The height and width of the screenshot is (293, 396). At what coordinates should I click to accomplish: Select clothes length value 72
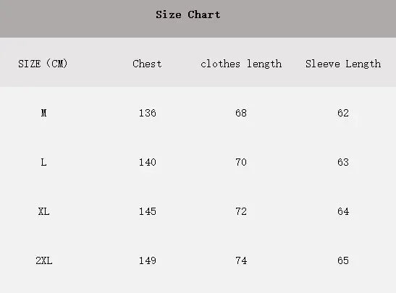[x=241, y=211]
